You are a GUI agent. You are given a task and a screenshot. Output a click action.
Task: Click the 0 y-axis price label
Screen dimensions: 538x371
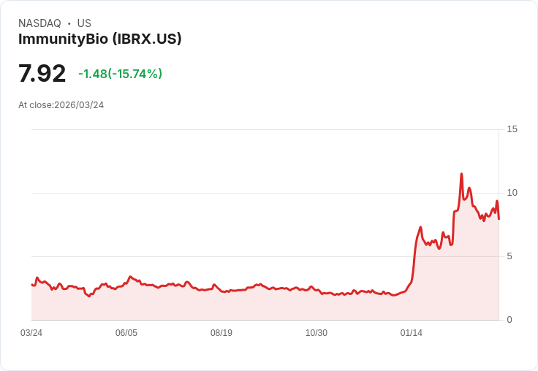509,320
